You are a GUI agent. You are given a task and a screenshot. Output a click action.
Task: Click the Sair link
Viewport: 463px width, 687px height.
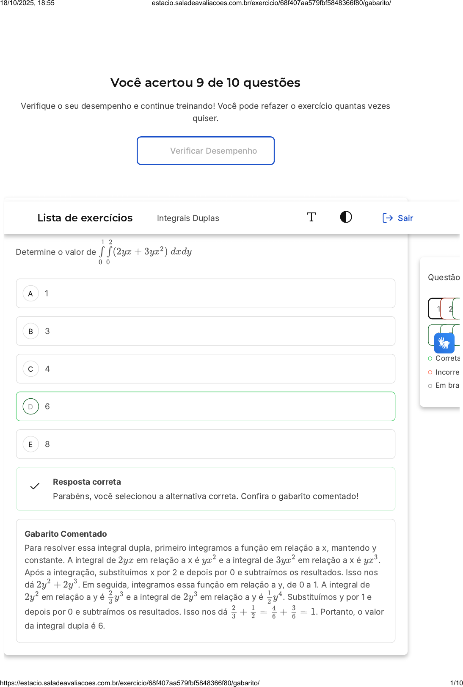[x=405, y=218]
